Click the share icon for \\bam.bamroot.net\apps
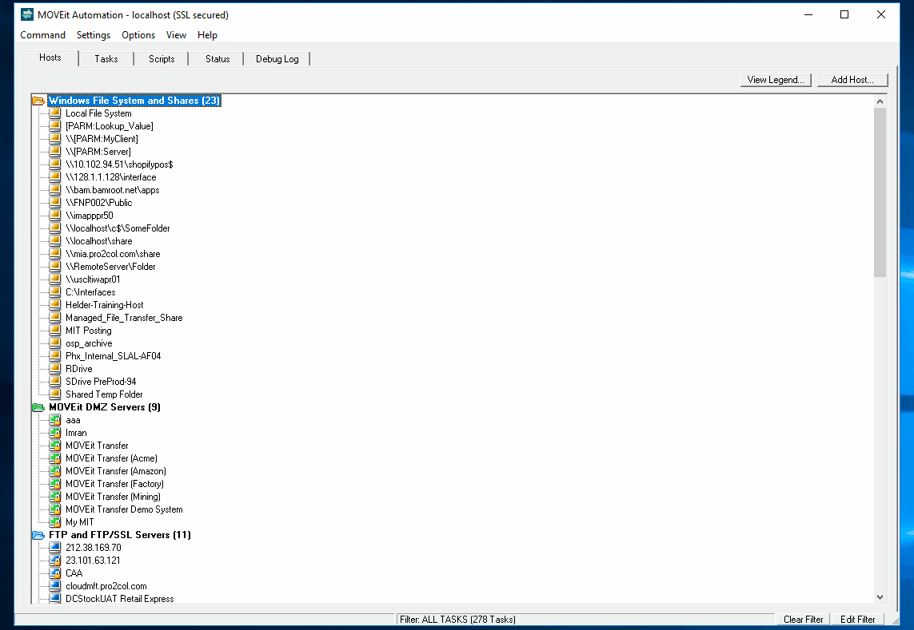 (55, 190)
